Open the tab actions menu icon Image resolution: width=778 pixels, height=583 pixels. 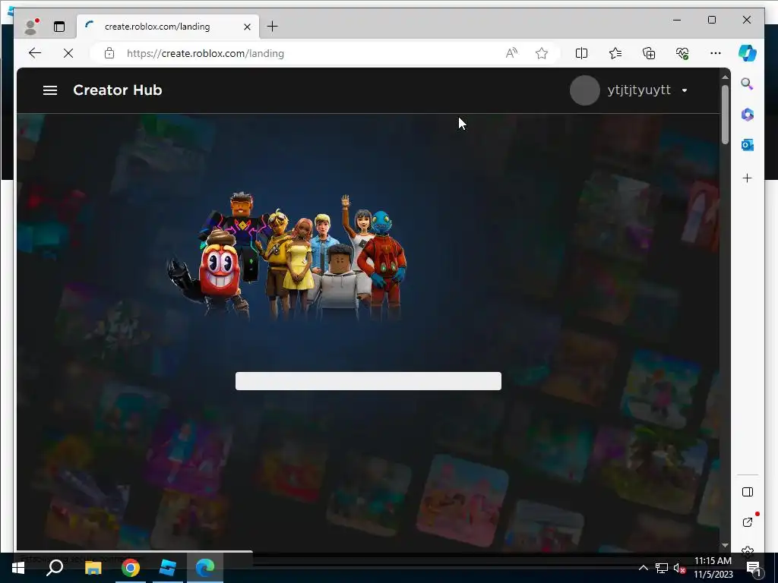[x=59, y=27]
